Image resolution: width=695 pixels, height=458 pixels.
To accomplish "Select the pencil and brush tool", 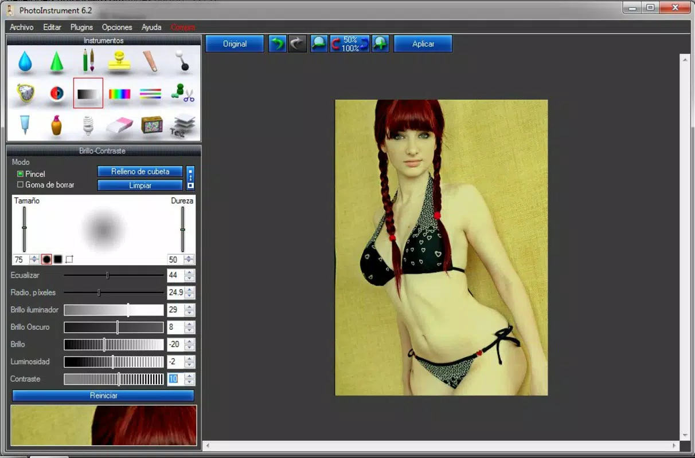I will 88,60.
